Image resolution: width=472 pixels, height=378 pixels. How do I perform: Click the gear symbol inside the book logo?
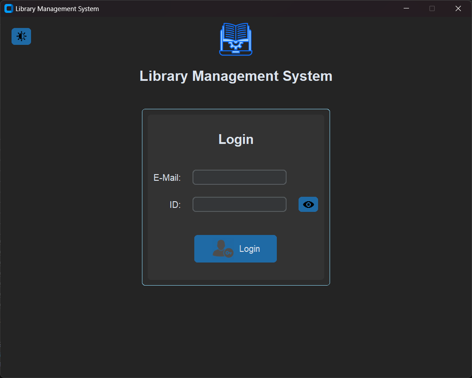click(x=236, y=45)
